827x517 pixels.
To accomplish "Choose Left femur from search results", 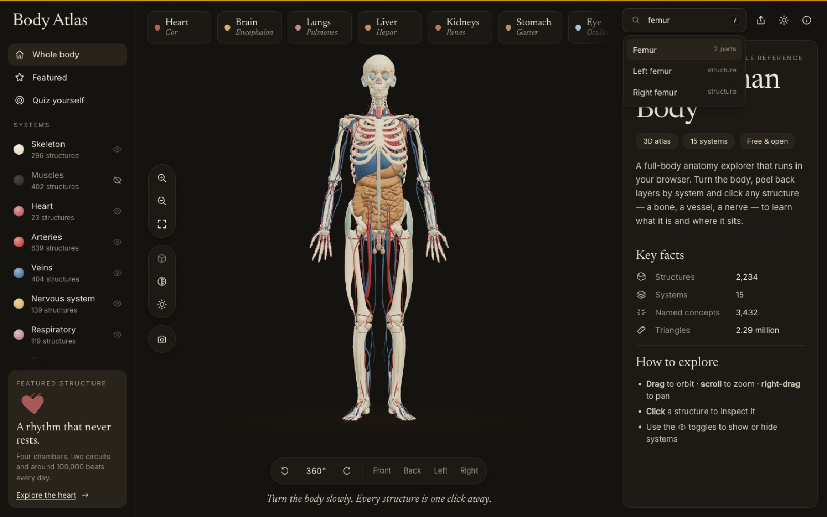I will click(684, 71).
